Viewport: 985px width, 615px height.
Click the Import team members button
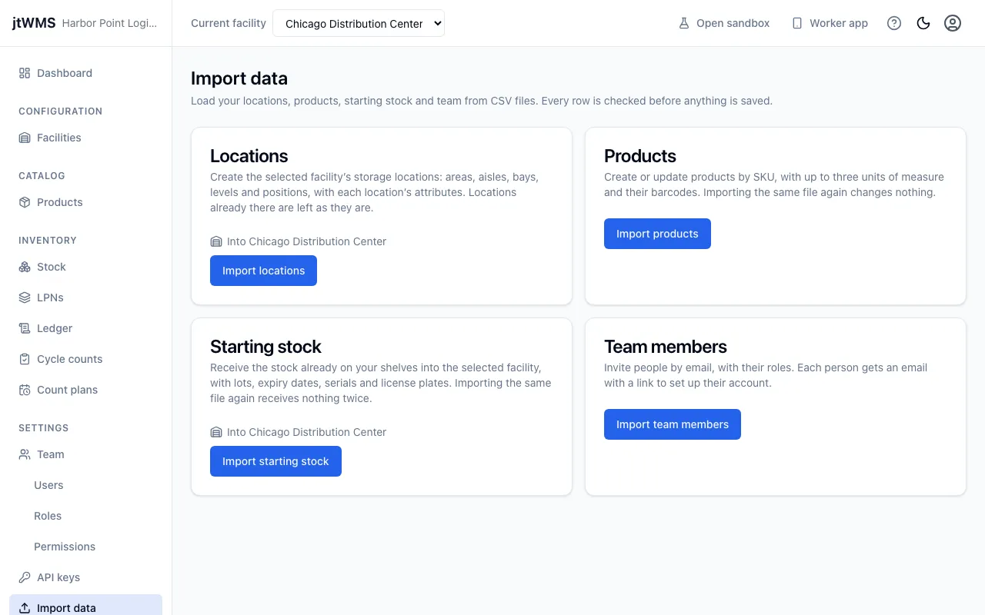coord(673,424)
